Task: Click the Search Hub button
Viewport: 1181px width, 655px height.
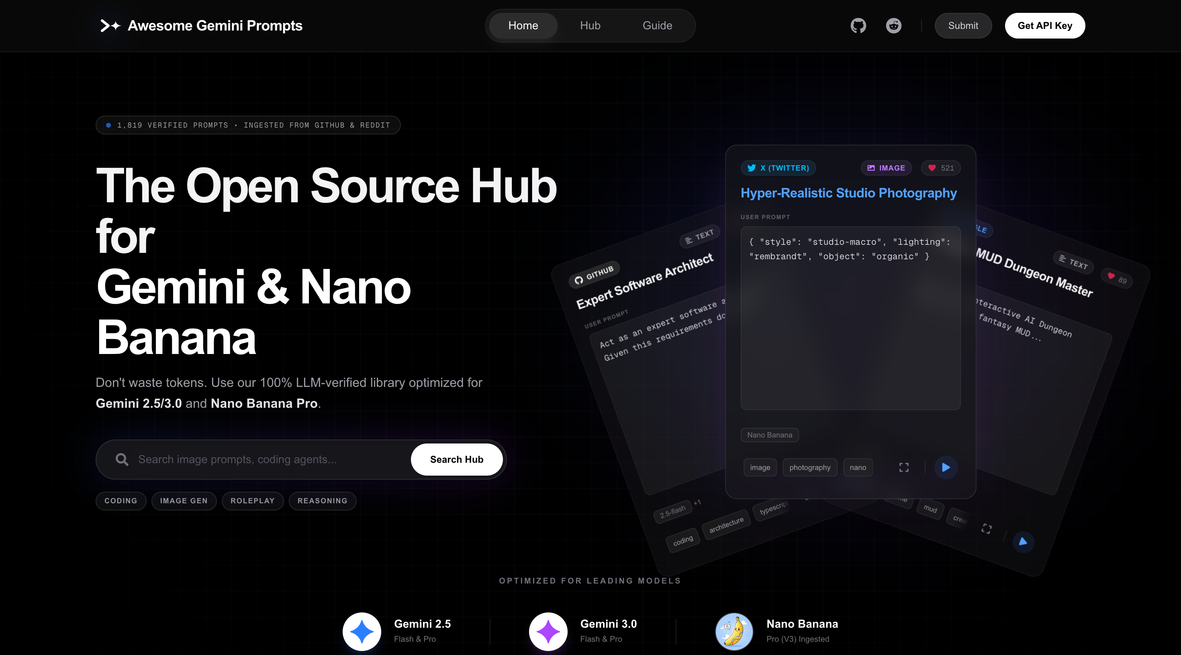Action: point(456,460)
